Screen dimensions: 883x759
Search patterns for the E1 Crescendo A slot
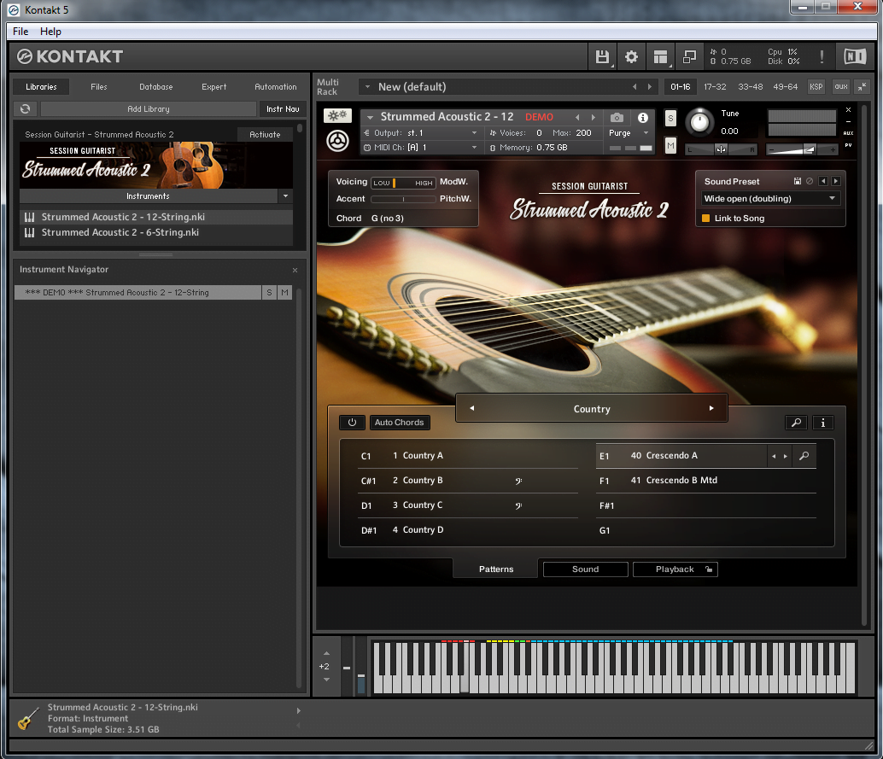(x=804, y=456)
